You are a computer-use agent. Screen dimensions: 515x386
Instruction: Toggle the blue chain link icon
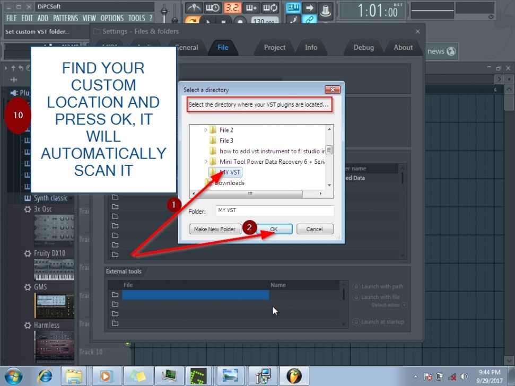309,20
